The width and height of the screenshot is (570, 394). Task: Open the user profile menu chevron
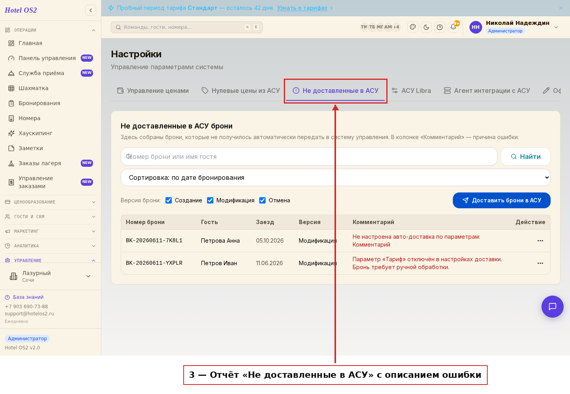[556, 27]
